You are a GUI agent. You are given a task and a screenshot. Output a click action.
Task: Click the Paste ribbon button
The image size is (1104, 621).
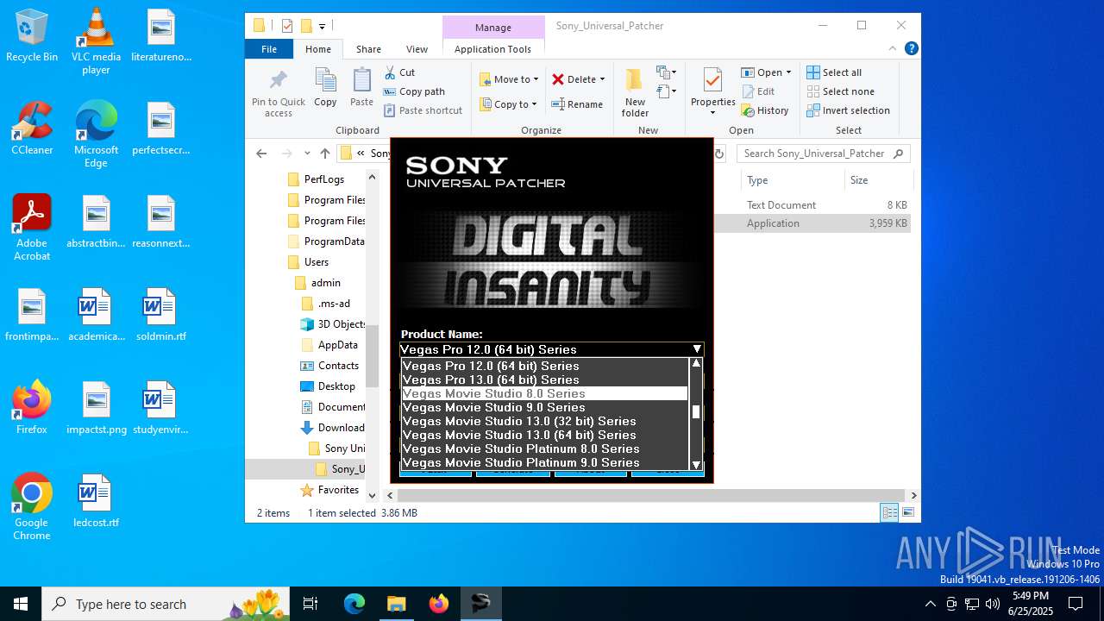point(361,88)
